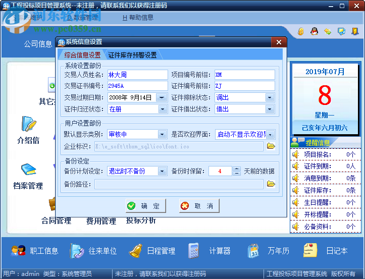Image resolution: width=365 pixels, height=279 pixels.
Task: Open the 介绍信 module icon
Action: (x=28, y=124)
